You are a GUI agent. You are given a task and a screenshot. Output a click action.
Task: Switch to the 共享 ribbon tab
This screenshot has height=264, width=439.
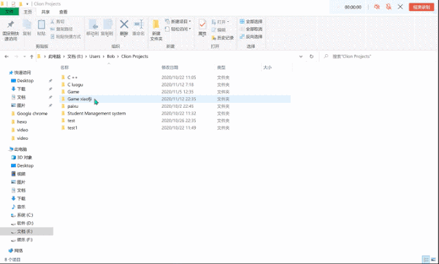45,12
